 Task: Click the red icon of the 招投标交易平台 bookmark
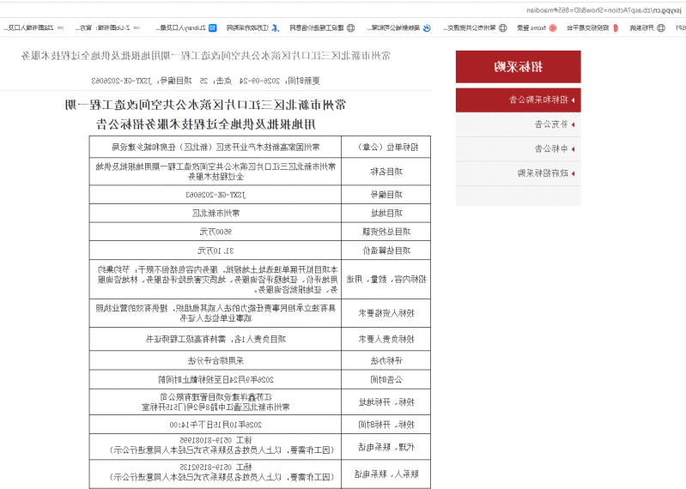click(616, 28)
